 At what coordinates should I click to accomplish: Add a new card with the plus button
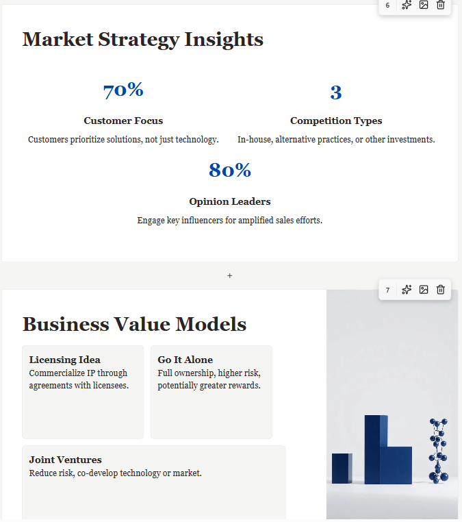click(x=229, y=275)
